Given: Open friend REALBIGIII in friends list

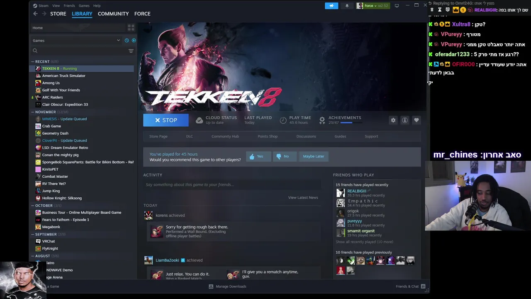Looking at the screenshot, I should pyautogui.click(x=357, y=191).
